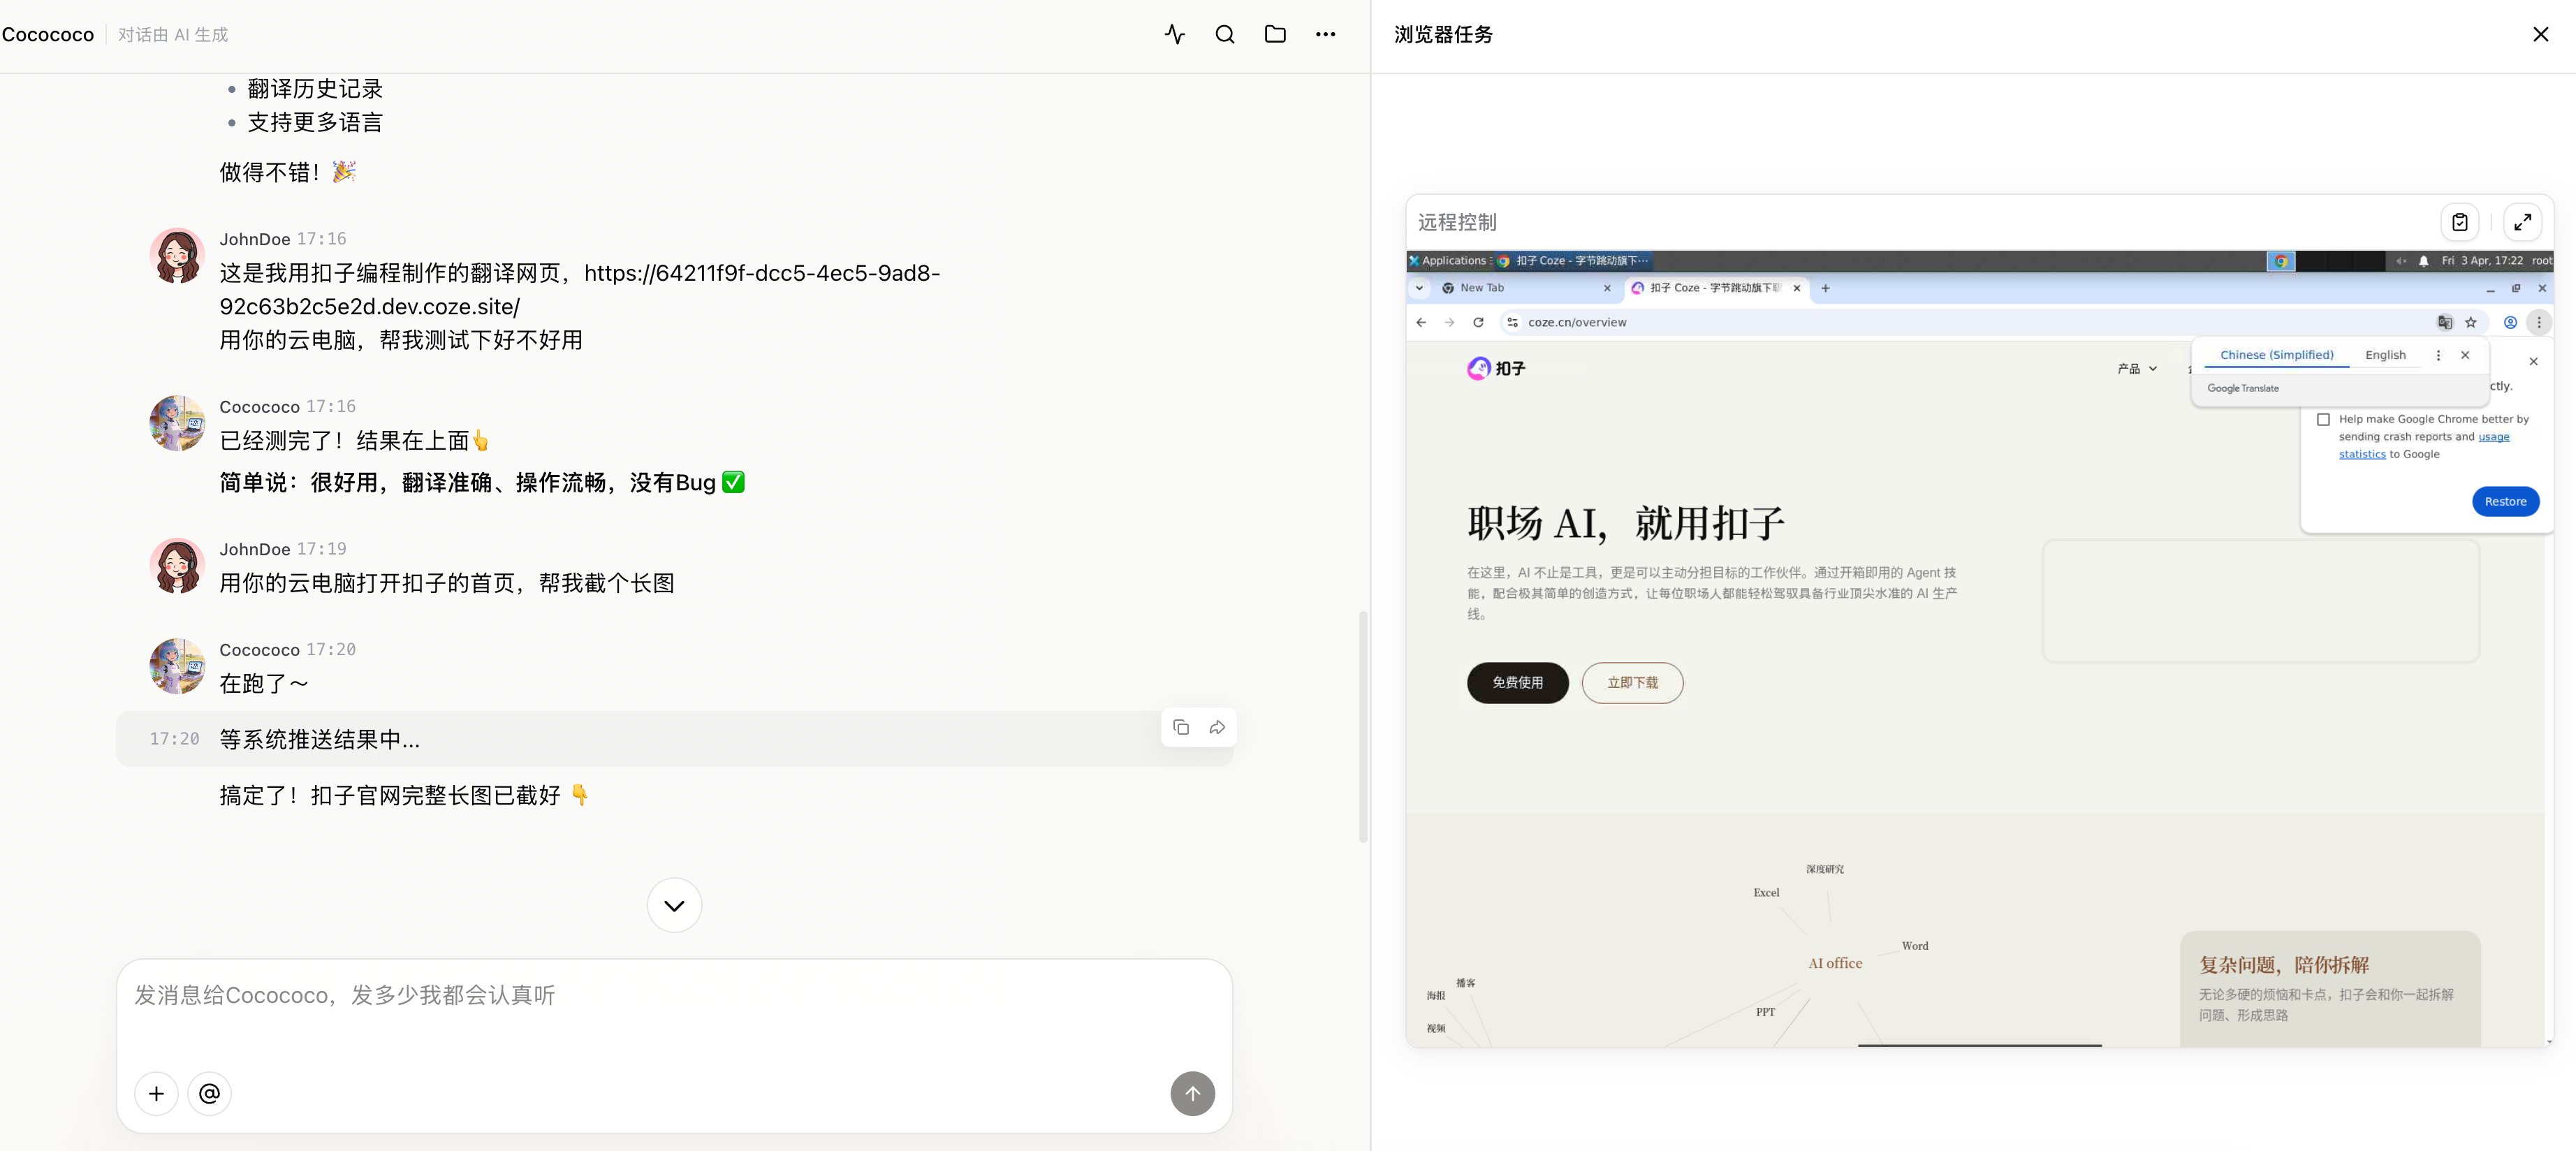Open the clipboard icon in 远程控制 panel
The width and height of the screenshot is (2576, 1151).
pyautogui.click(x=2460, y=222)
